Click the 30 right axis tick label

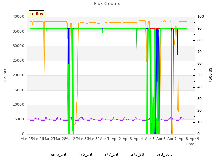pos(199,99)
